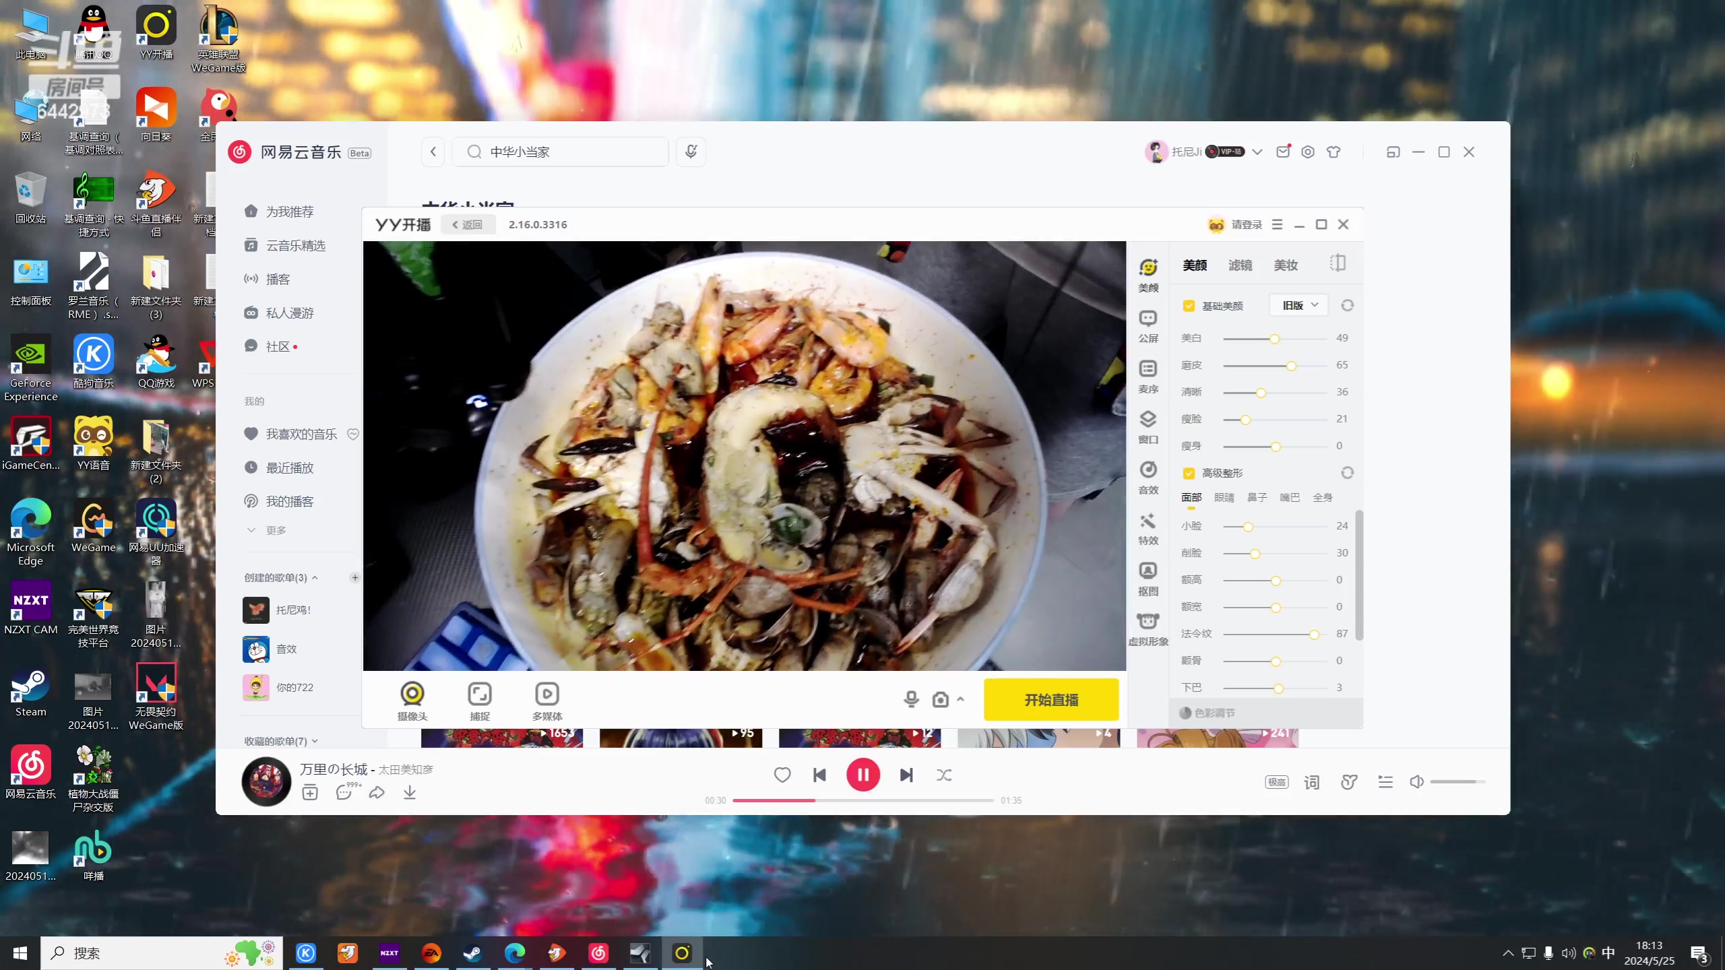The height and width of the screenshot is (970, 1725).
Task: Reset the 高级整形 settings
Action: (x=1347, y=473)
